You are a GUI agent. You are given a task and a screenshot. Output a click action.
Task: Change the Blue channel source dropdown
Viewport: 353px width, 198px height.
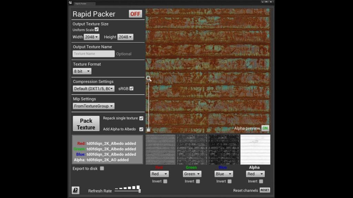point(223,174)
